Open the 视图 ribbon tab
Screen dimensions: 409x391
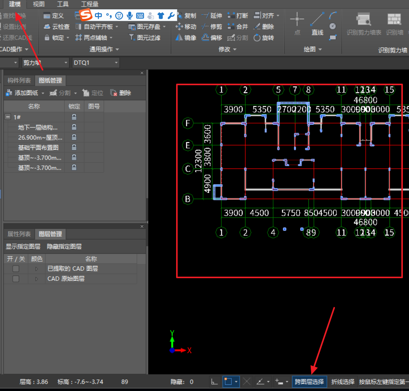(39, 4)
